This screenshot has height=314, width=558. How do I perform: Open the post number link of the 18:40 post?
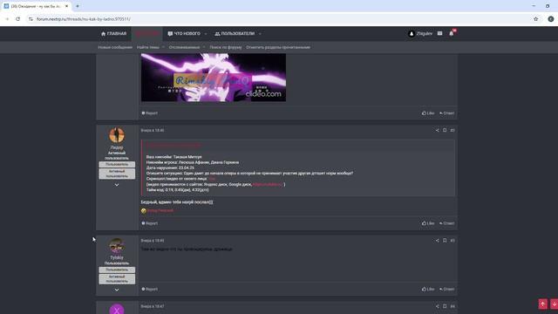coord(453,130)
